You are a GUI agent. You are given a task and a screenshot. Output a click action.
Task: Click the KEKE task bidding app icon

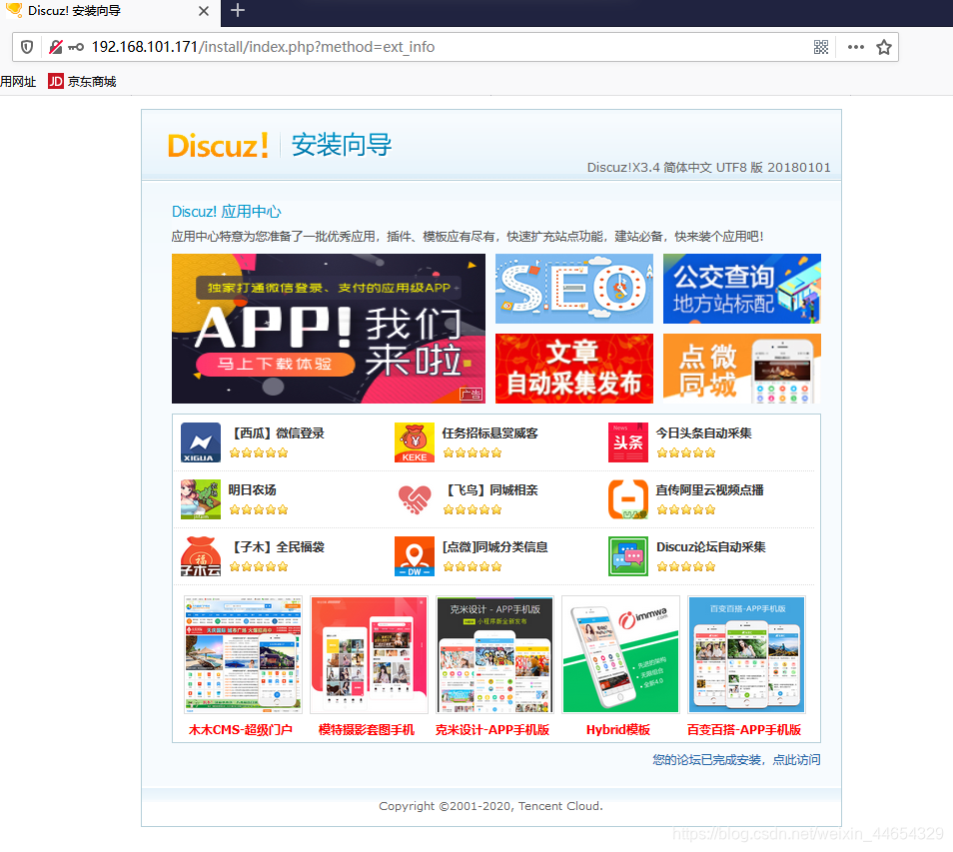[x=415, y=442]
